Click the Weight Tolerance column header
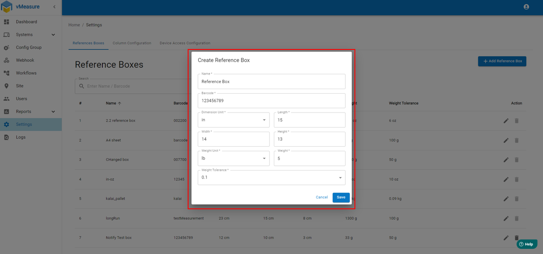Viewport: 543px width, 254px height. pos(404,103)
